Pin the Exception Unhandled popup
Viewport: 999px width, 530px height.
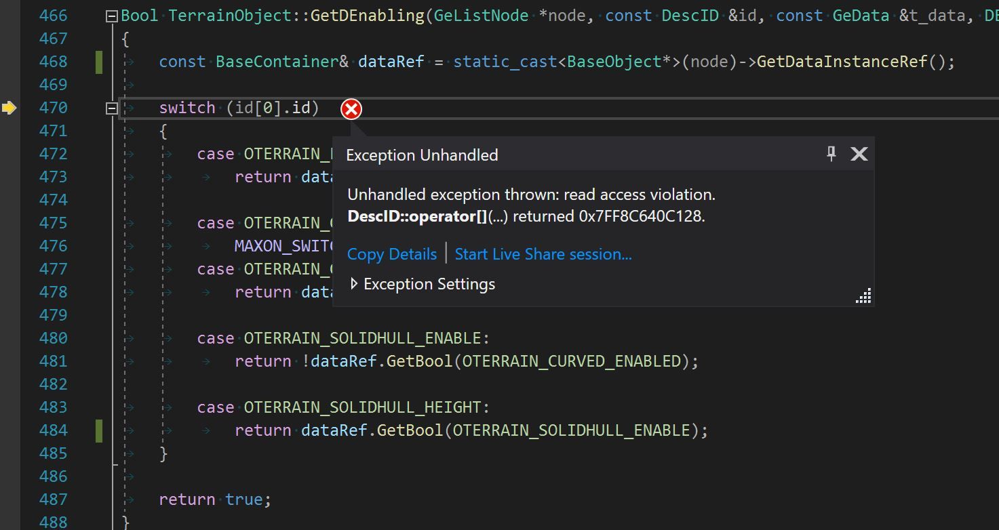[x=831, y=154]
